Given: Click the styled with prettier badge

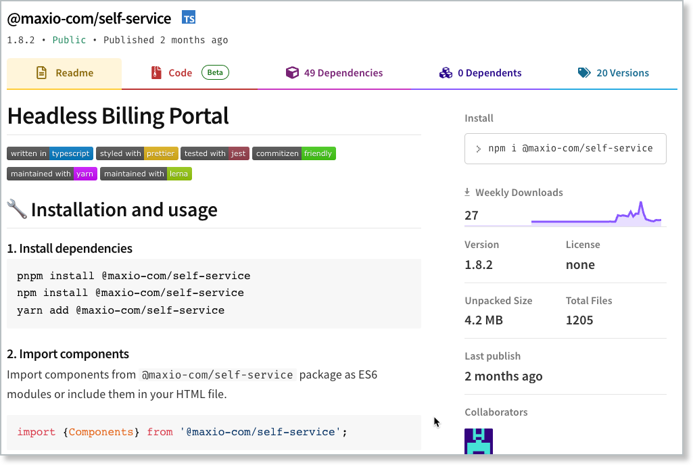Looking at the screenshot, I should click(137, 153).
